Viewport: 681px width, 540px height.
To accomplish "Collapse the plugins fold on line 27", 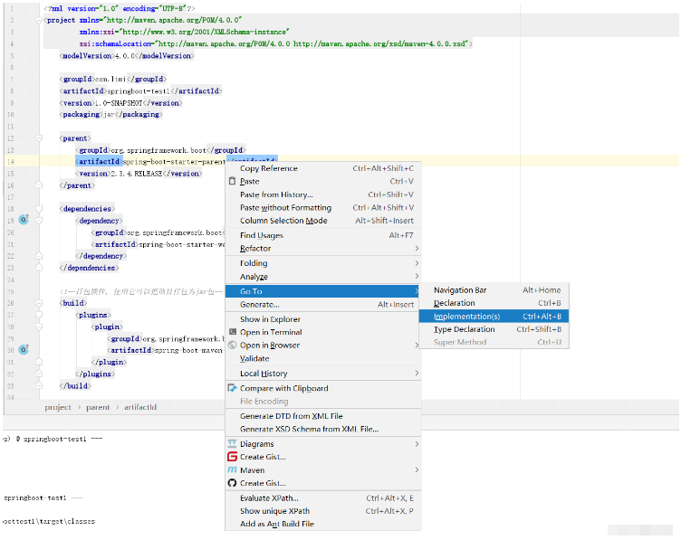I will pos(39,315).
